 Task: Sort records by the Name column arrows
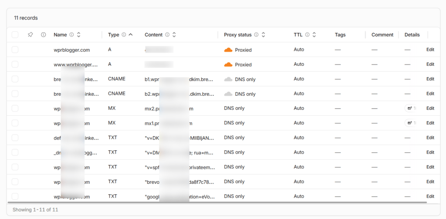point(79,35)
